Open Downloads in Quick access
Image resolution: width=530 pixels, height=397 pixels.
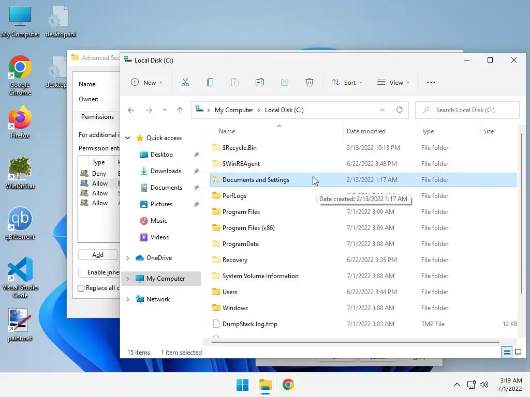[x=166, y=171]
